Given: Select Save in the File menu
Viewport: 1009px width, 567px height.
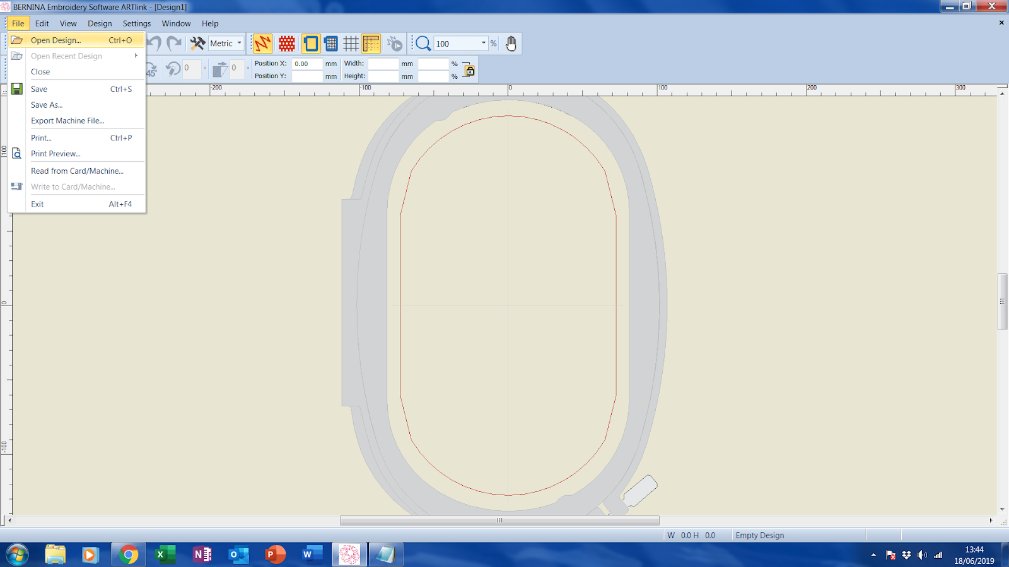Looking at the screenshot, I should (x=76, y=89).
